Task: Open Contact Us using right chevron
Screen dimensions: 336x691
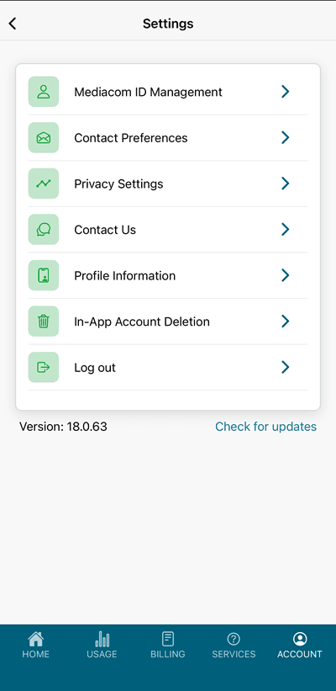Action: 286,229
